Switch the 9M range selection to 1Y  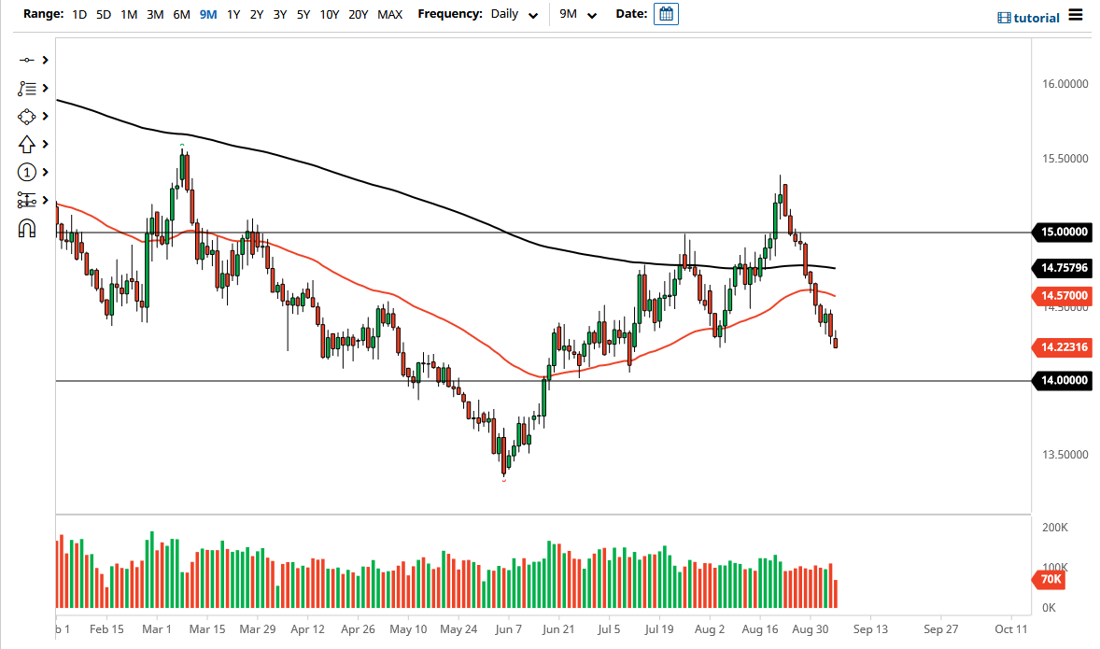[x=233, y=15]
